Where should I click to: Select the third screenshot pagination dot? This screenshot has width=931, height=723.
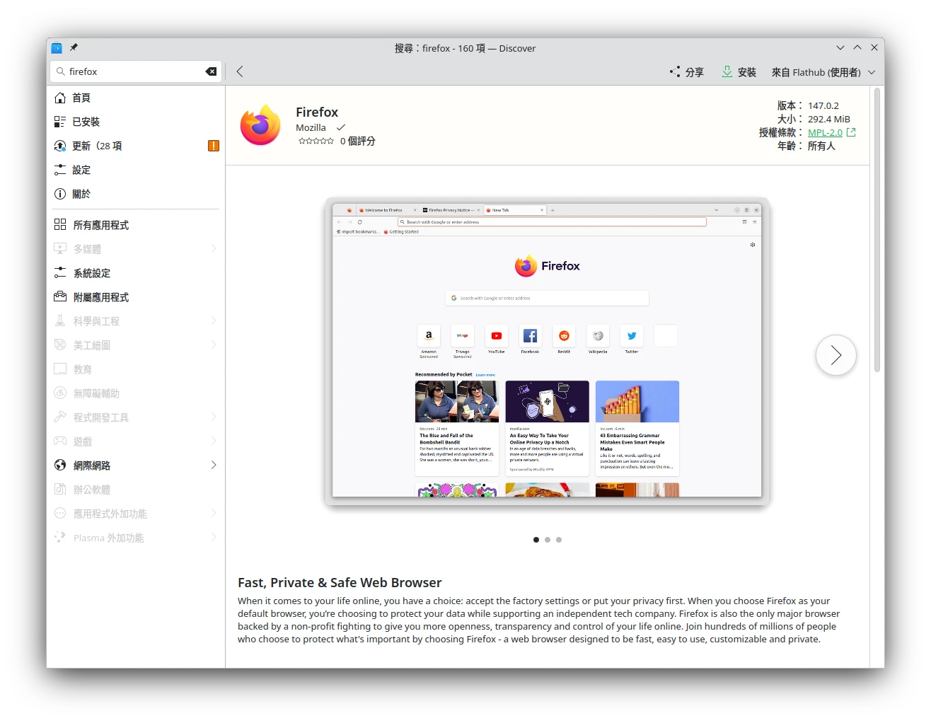coord(559,540)
